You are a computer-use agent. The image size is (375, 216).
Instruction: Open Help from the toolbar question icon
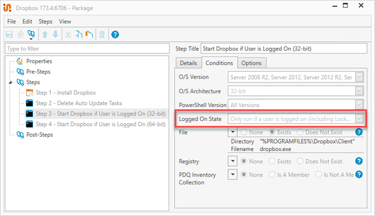[115, 35]
